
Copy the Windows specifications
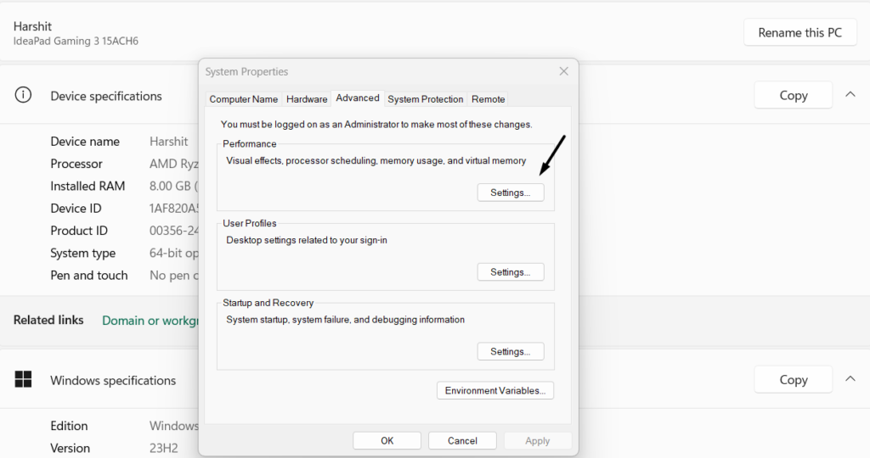point(793,380)
